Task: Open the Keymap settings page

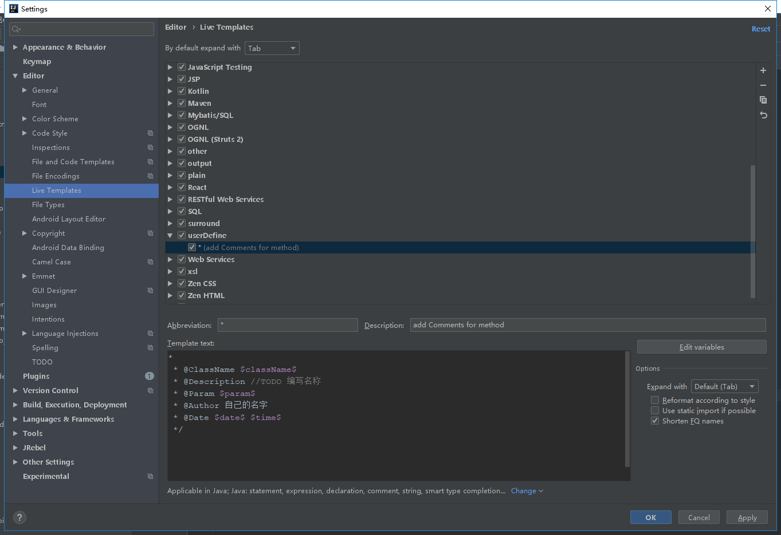Action: click(37, 61)
